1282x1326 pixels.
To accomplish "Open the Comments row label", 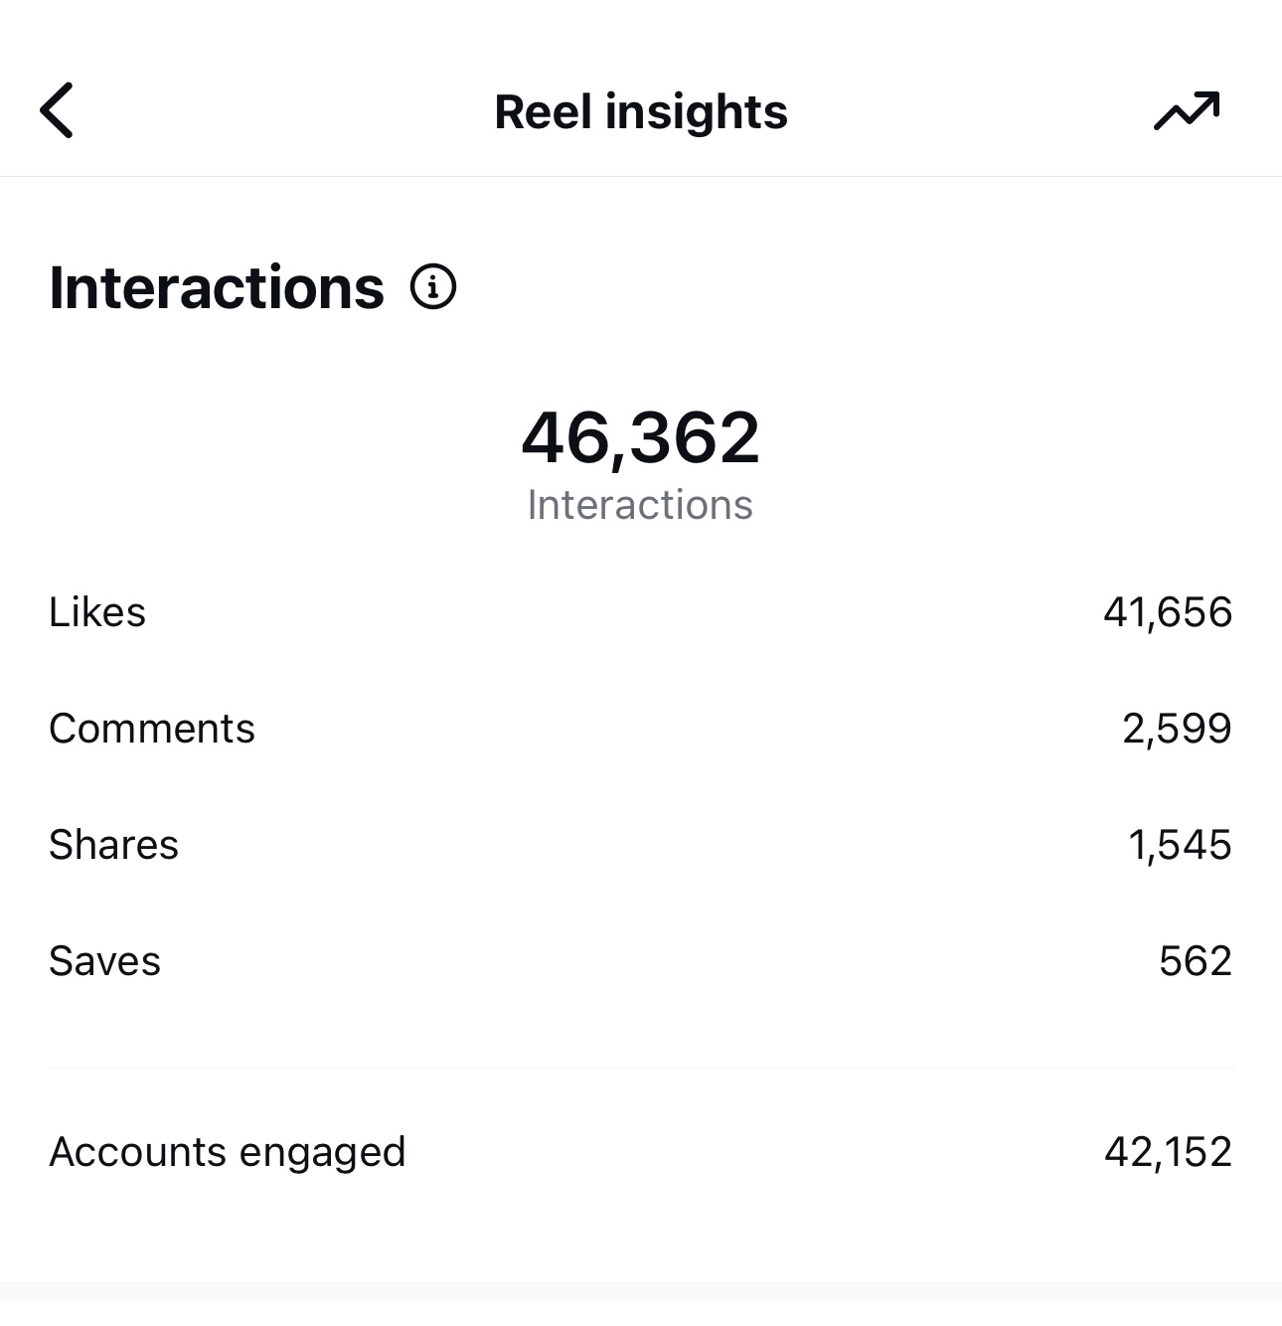I will (x=152, y=729).
